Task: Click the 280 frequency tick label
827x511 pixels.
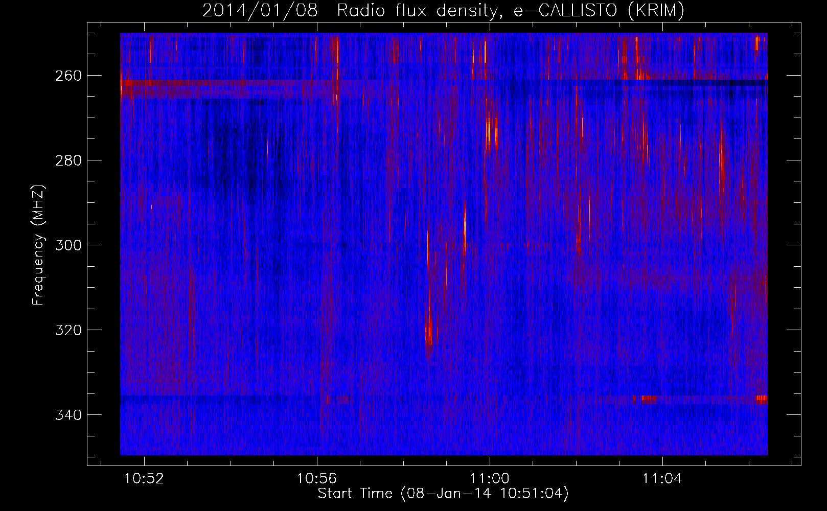Action: click(68, 160)
